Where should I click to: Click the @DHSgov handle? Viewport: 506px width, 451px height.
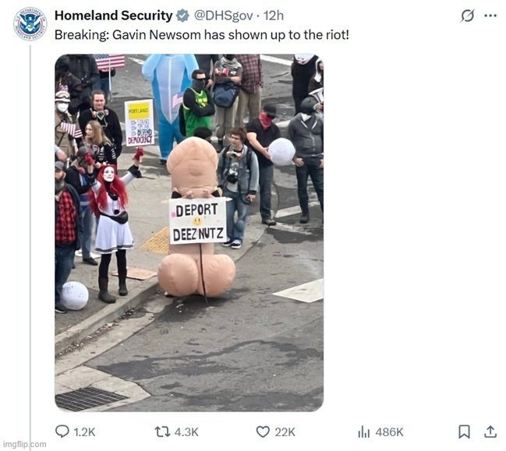(x=223, y=16)
